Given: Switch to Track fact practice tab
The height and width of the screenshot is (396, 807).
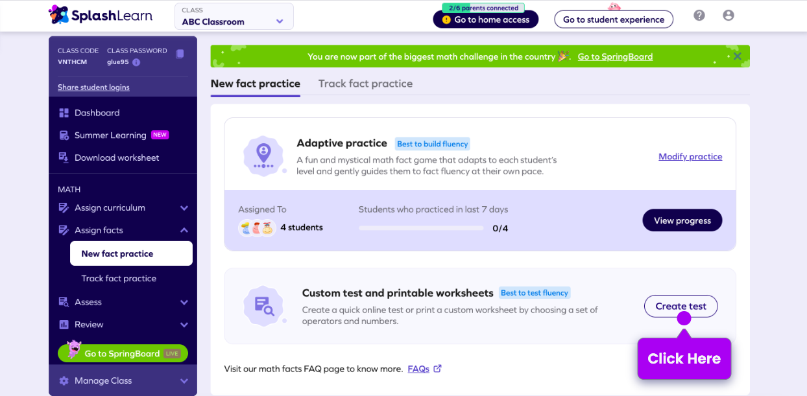Looking at the screenshot, I should pos(365,84).
